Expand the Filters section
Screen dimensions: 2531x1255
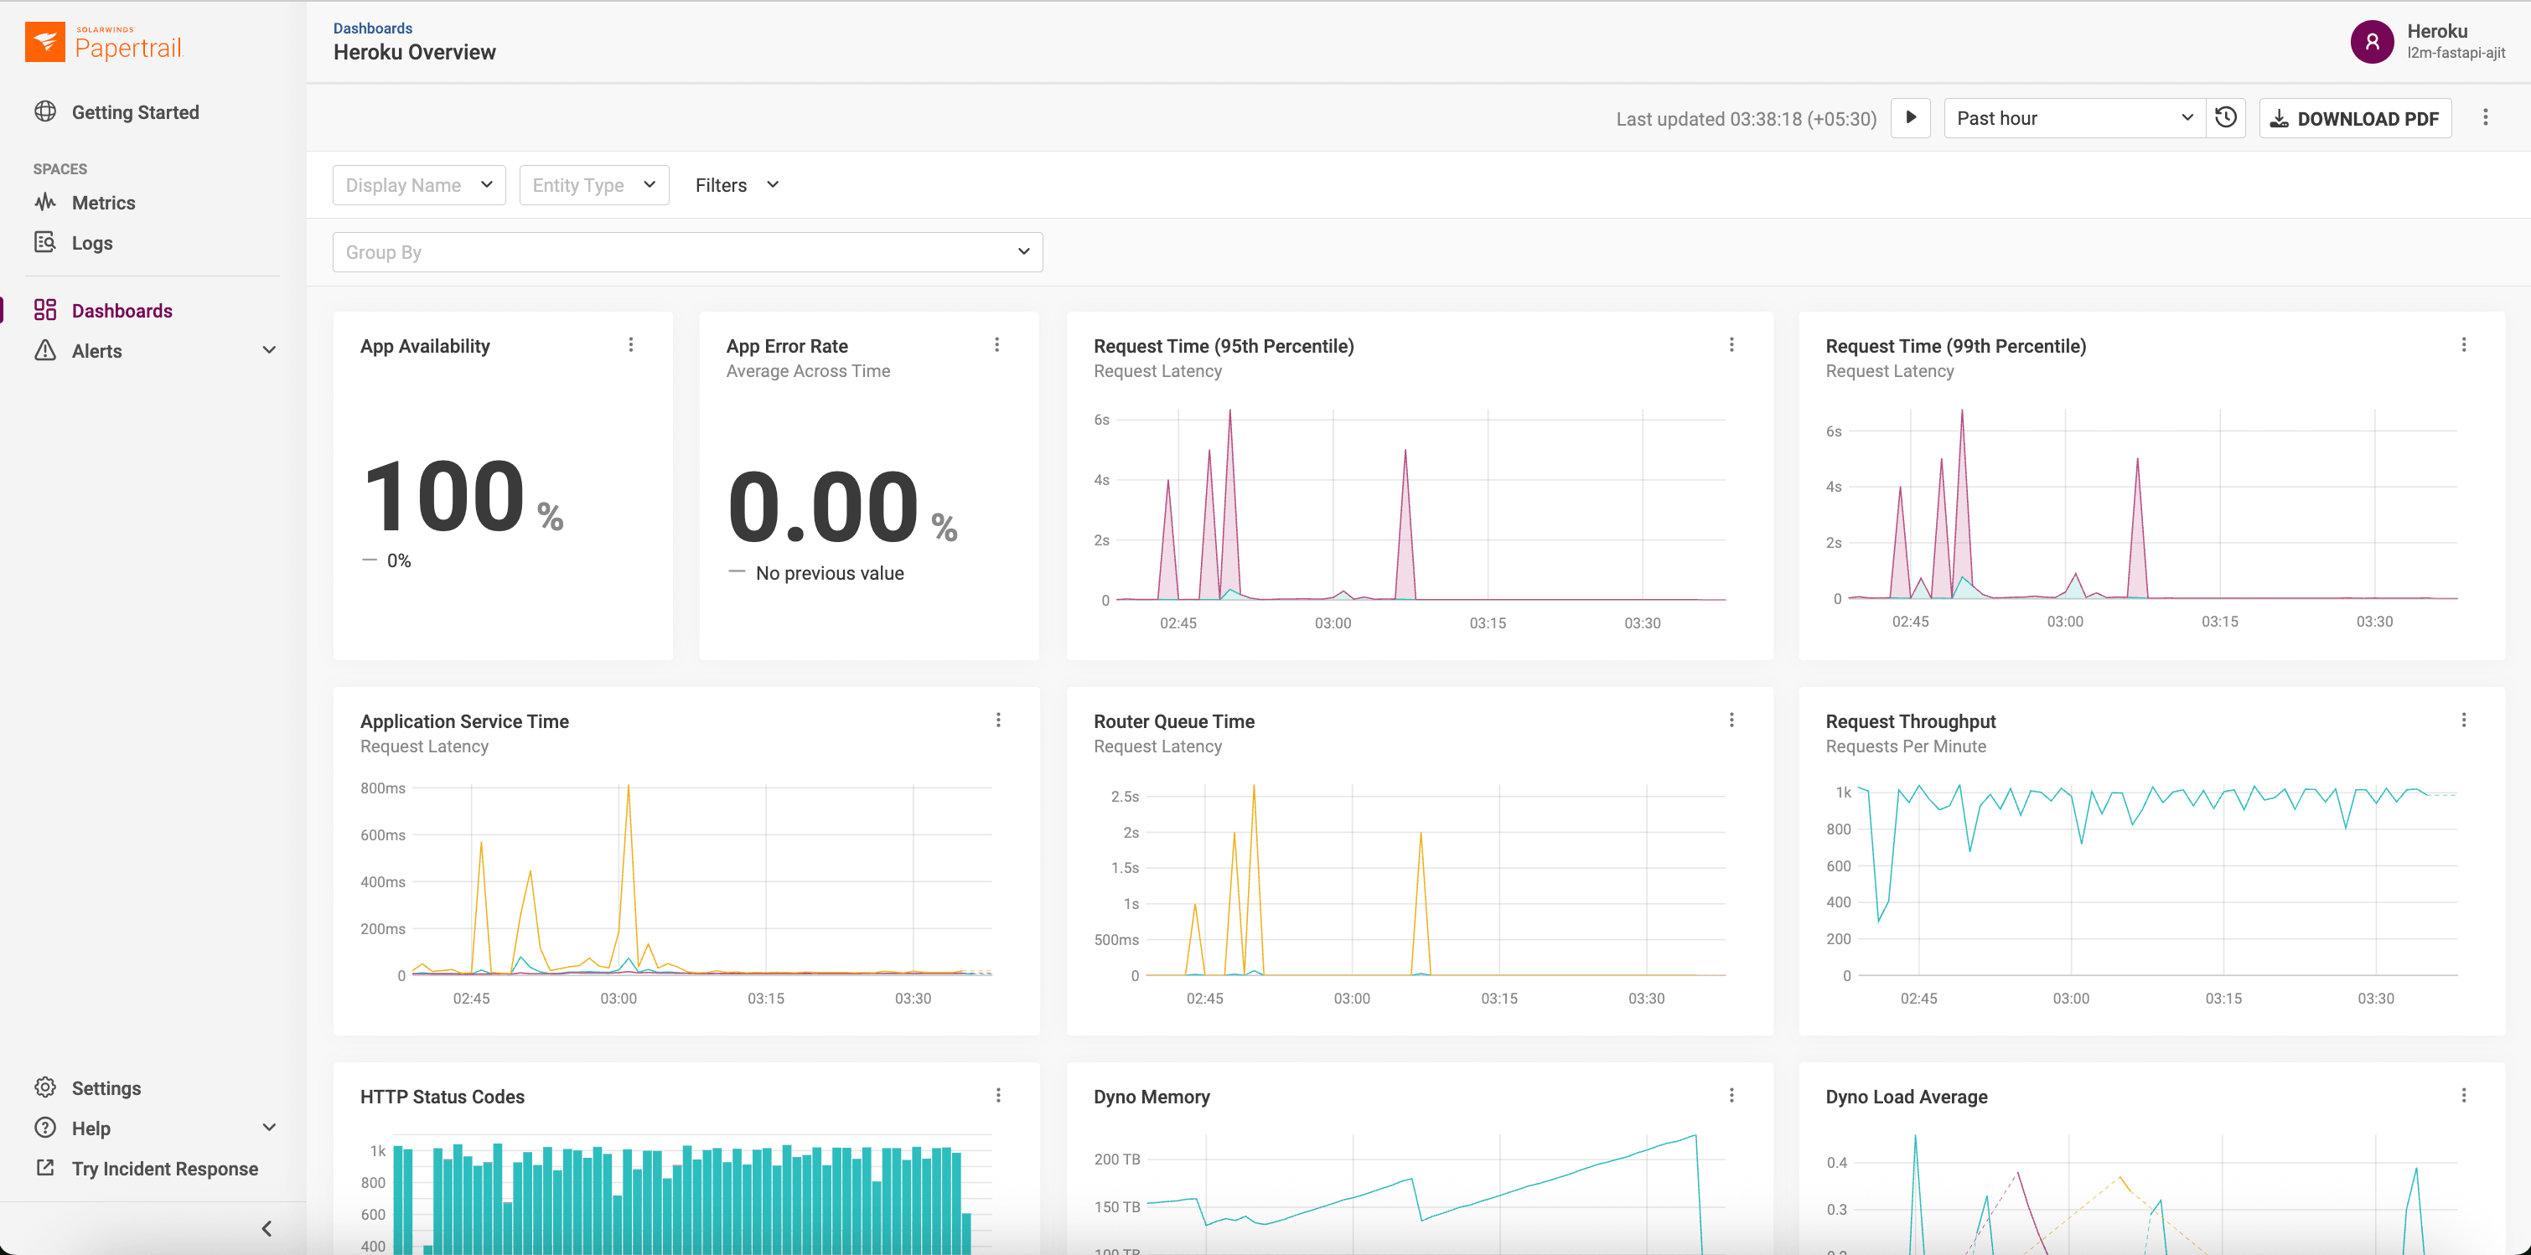click(x=735, y=184)
